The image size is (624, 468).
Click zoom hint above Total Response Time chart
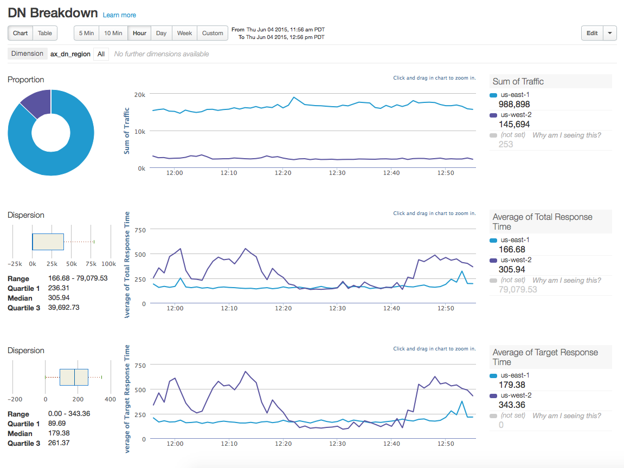(x=434, y=213)
